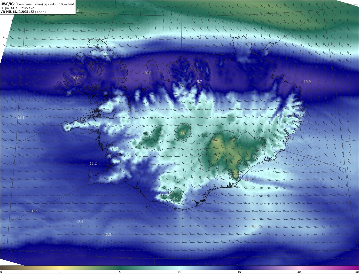The height and width of the screenshot is (274, 359).
Task: Click the '1' tick on the color scale
Action: (x=60, y=272)
